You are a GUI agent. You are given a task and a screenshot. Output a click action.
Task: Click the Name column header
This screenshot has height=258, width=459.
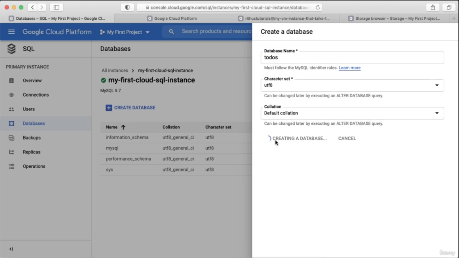point(112,127)
